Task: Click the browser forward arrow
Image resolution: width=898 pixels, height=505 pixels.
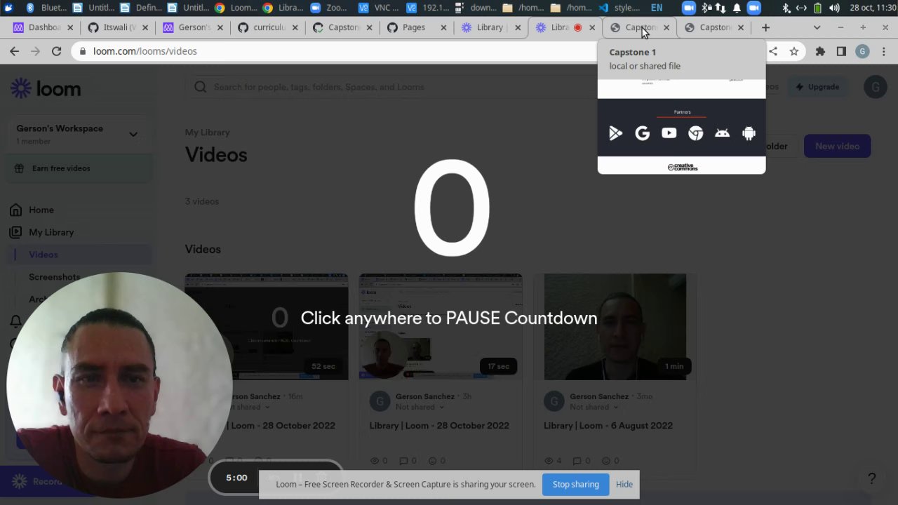Action: (x=35, y=51)
